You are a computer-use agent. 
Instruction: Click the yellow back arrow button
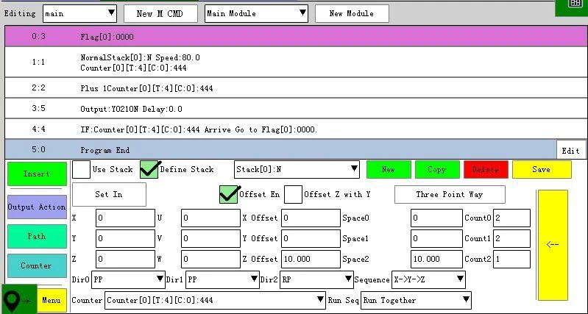tap(553, 245)
